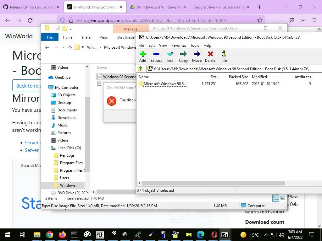The image size is (322, 241).
Task: Select the Manage contextual tab in File Explorer
Action: coord(130,29)
